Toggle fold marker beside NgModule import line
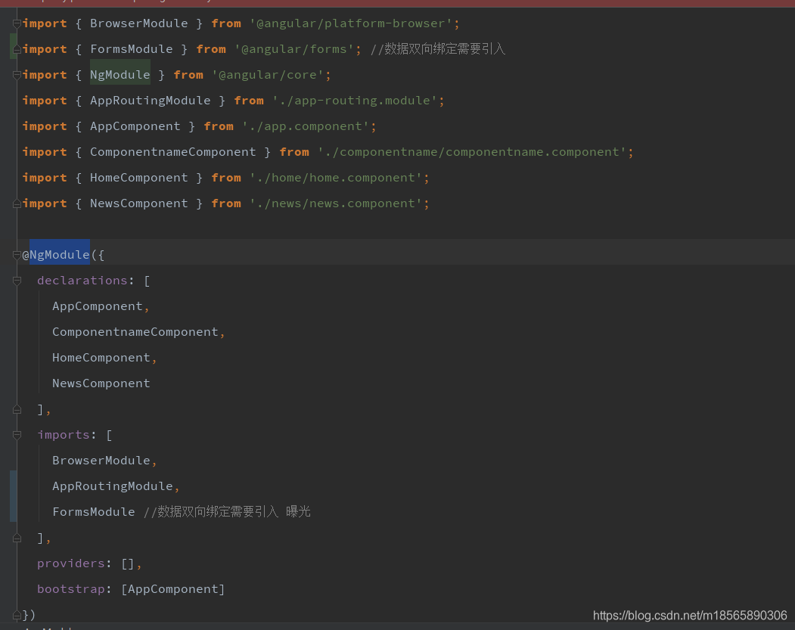This screenshot has height=630, width=795. coord(17,75)
